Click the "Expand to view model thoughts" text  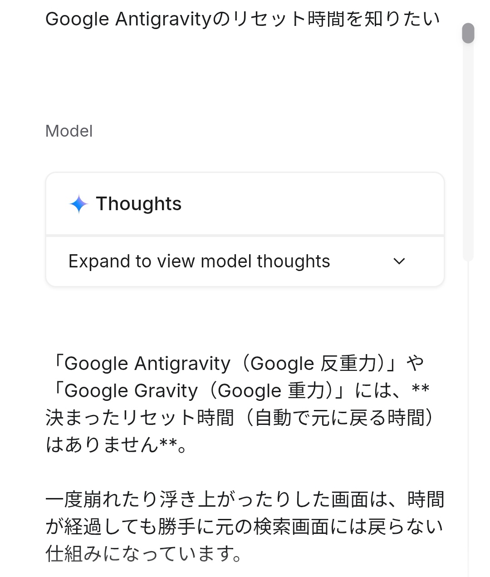pyautogui.click(x=199, y=261)
